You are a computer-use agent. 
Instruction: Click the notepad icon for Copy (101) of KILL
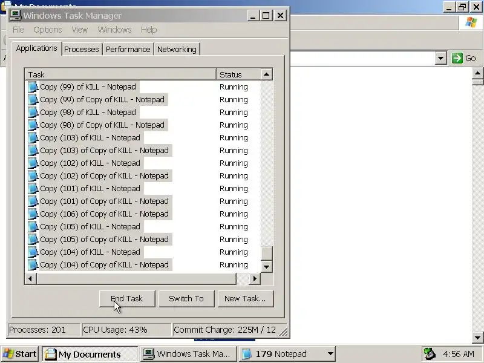pos(33,189)
